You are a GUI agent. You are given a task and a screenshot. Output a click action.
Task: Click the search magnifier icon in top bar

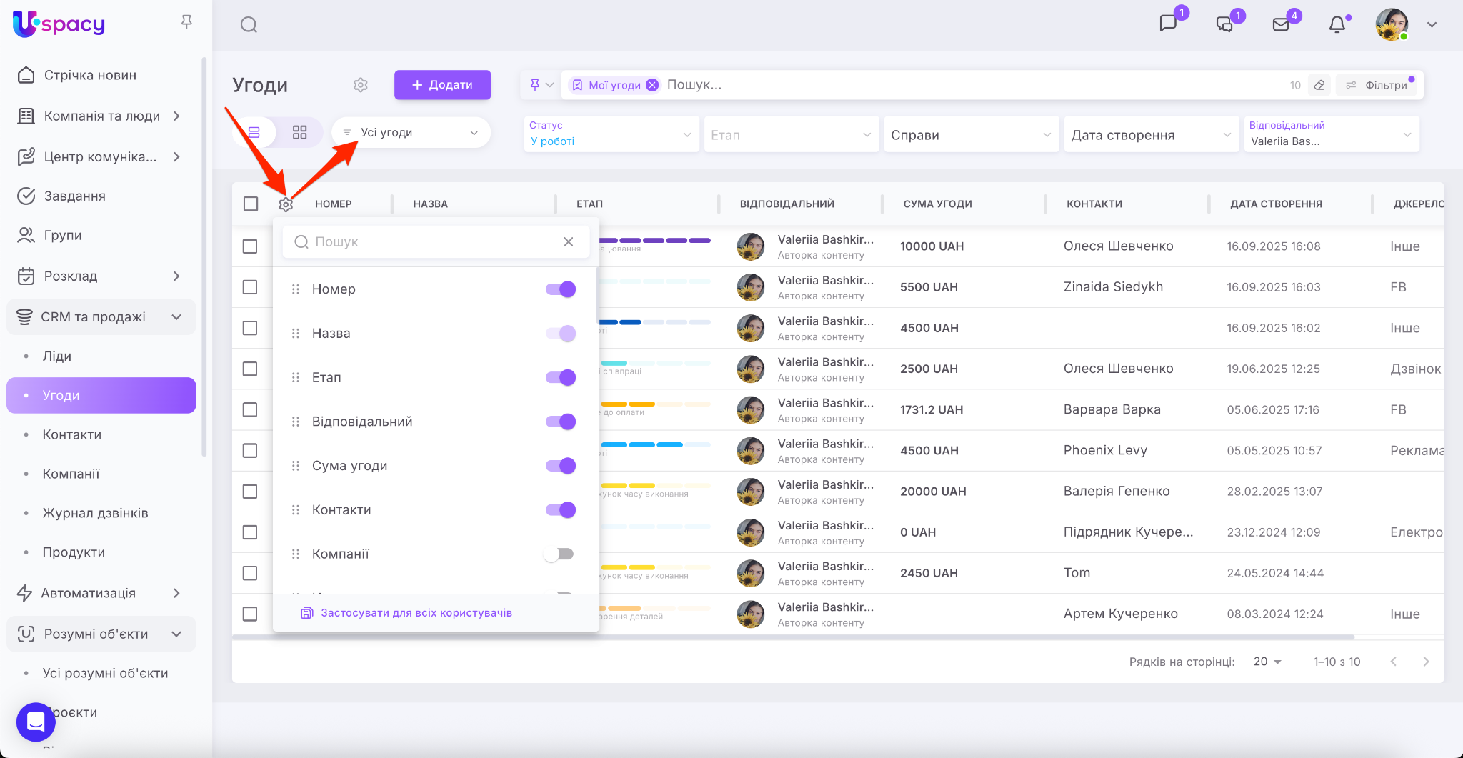pos(249,25)
